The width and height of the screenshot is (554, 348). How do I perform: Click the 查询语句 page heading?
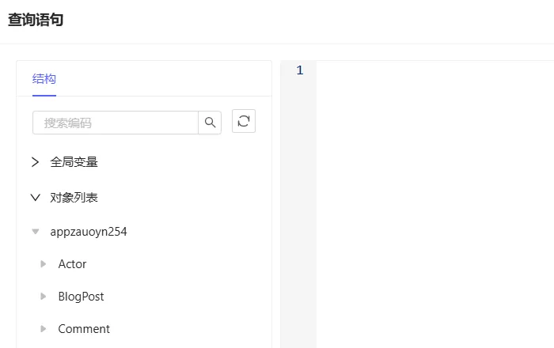click(x=36, y=21)
